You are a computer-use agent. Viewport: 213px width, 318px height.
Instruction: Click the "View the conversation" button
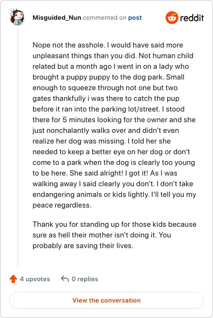coord(106,300)
